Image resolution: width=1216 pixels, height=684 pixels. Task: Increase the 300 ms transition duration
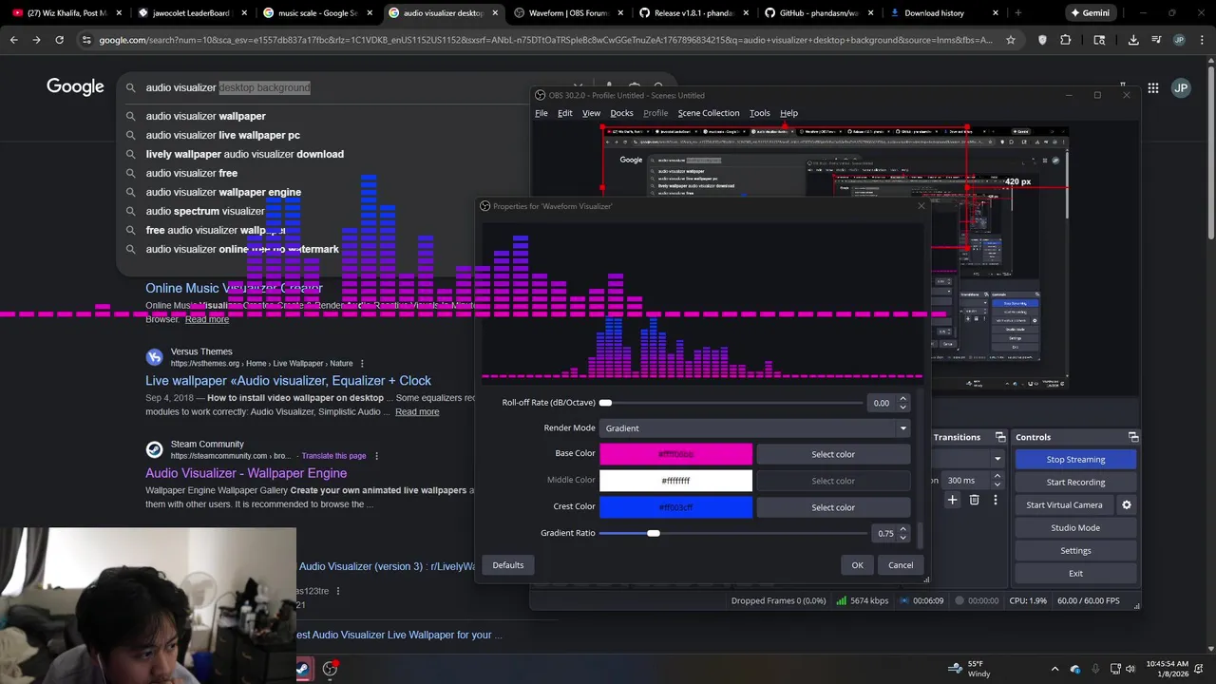click(997, 477)
